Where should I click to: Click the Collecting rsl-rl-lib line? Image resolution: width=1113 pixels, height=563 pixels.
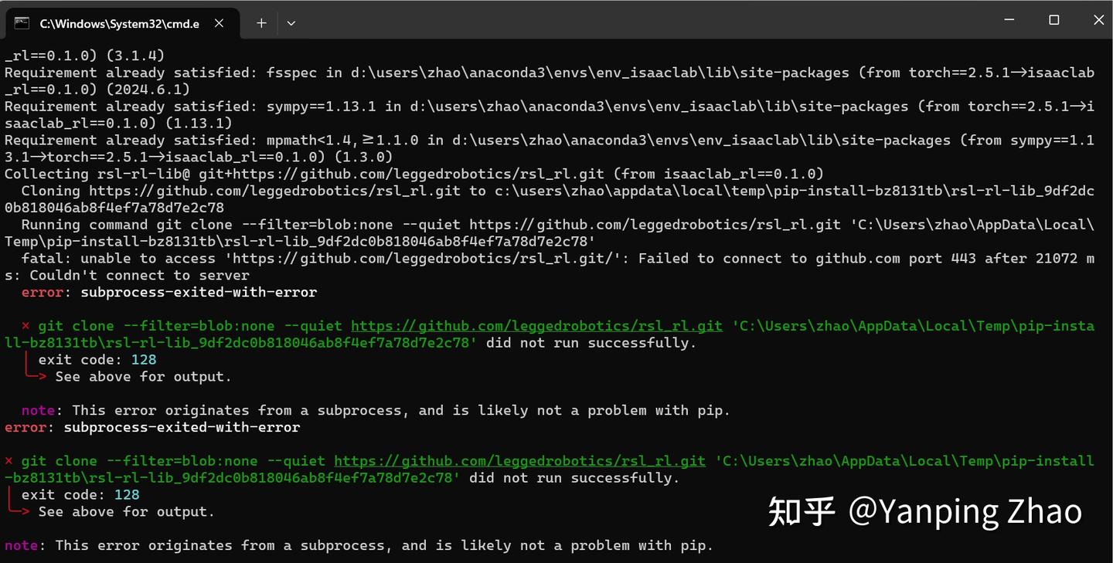point(309,174)
